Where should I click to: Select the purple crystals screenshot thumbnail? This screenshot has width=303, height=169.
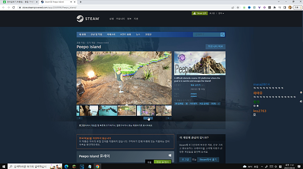coord(146,110)
